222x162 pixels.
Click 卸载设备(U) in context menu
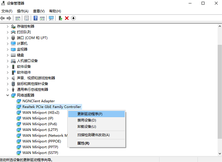tap(86, 126)
